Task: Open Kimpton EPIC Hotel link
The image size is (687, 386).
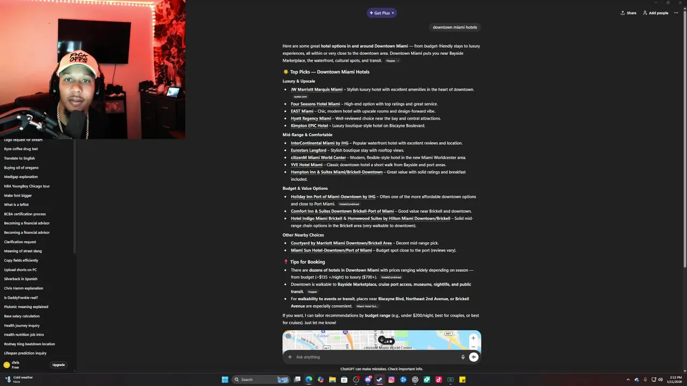Action: (x=309, y=125)
